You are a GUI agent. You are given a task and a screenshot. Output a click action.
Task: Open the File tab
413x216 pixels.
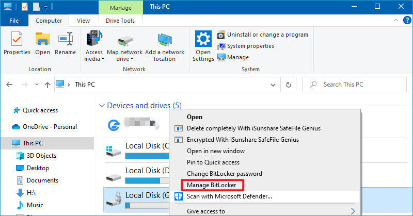tap(14, 21)
